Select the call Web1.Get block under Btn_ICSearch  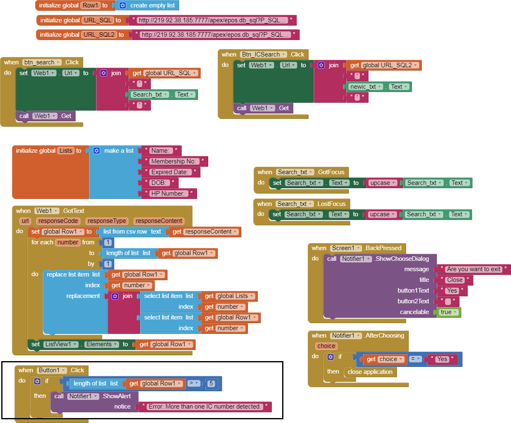tap(242, 108)
